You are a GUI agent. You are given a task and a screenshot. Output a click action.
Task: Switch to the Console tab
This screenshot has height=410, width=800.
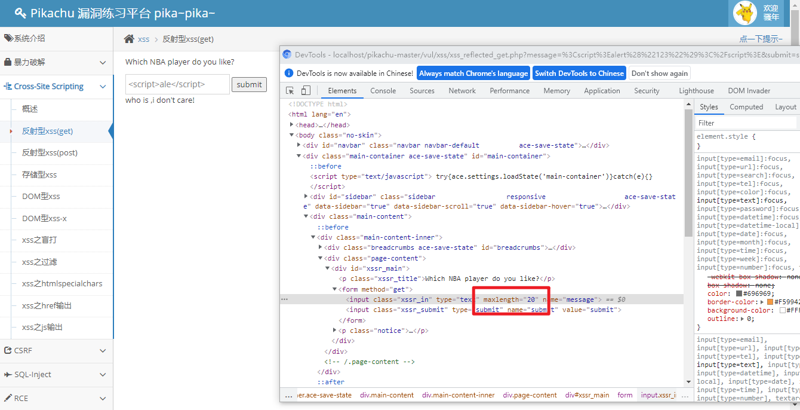pos(383,91)
